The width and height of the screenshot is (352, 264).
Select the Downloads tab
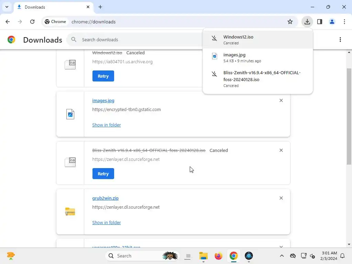point(53,7)
